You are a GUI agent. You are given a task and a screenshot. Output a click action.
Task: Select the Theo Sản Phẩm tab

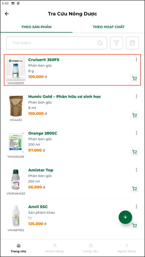coord(36,27)
